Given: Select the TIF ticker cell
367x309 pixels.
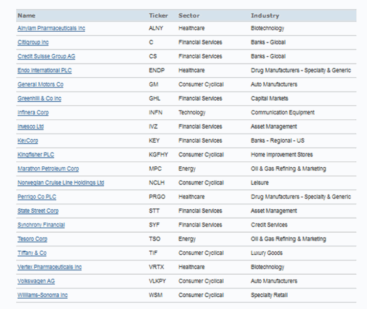Looking at the screenshot, I should [x=153, y=253].
